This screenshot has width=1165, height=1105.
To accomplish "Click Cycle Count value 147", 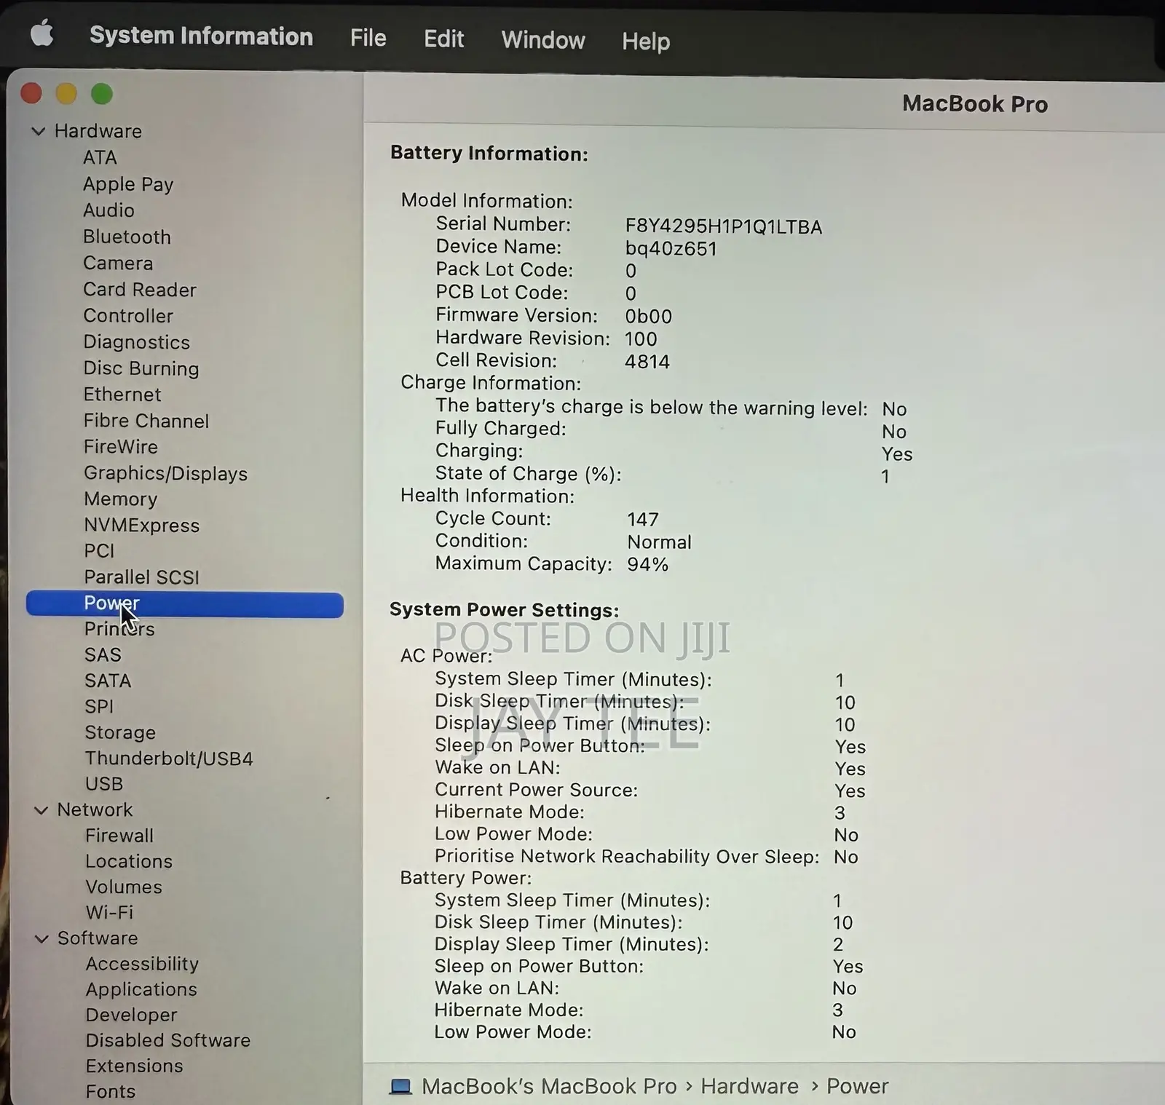I will (643, 520).
